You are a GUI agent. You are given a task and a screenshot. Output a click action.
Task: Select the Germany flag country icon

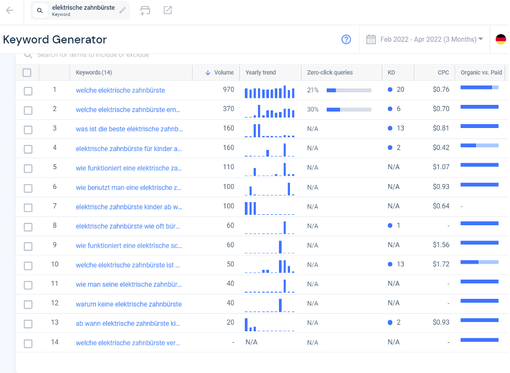(x=501, y=40)
